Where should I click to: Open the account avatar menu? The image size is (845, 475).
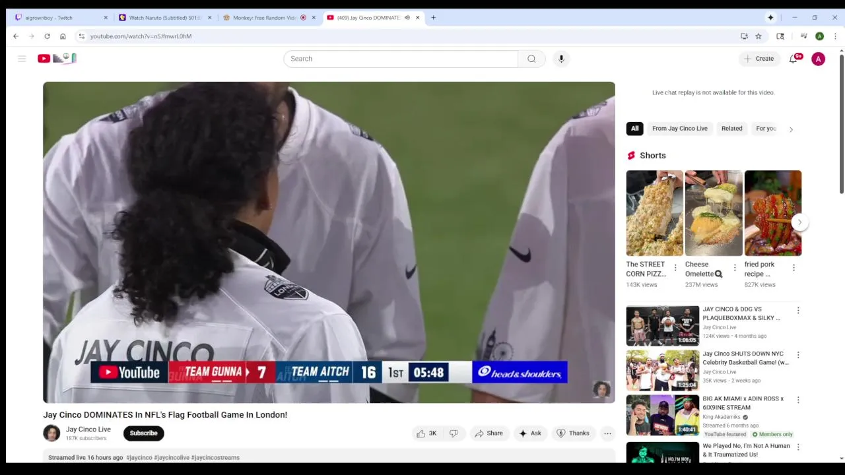[x=818, y=59]
